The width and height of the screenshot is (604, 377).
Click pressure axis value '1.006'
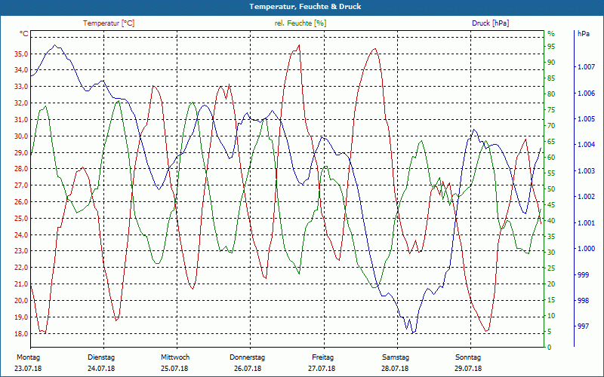(586, 93)
